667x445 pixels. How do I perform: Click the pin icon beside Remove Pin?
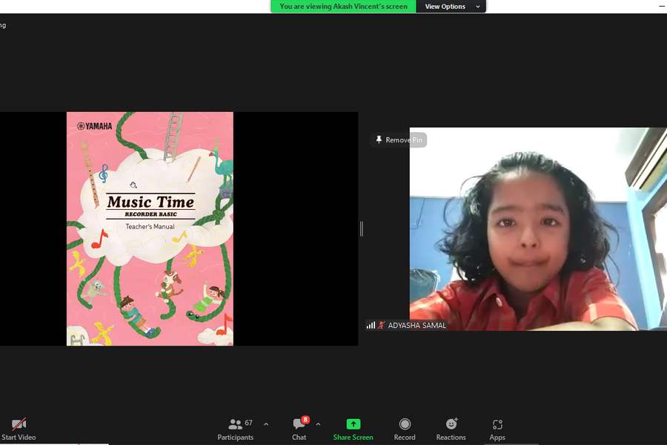(x=379, y=140)
